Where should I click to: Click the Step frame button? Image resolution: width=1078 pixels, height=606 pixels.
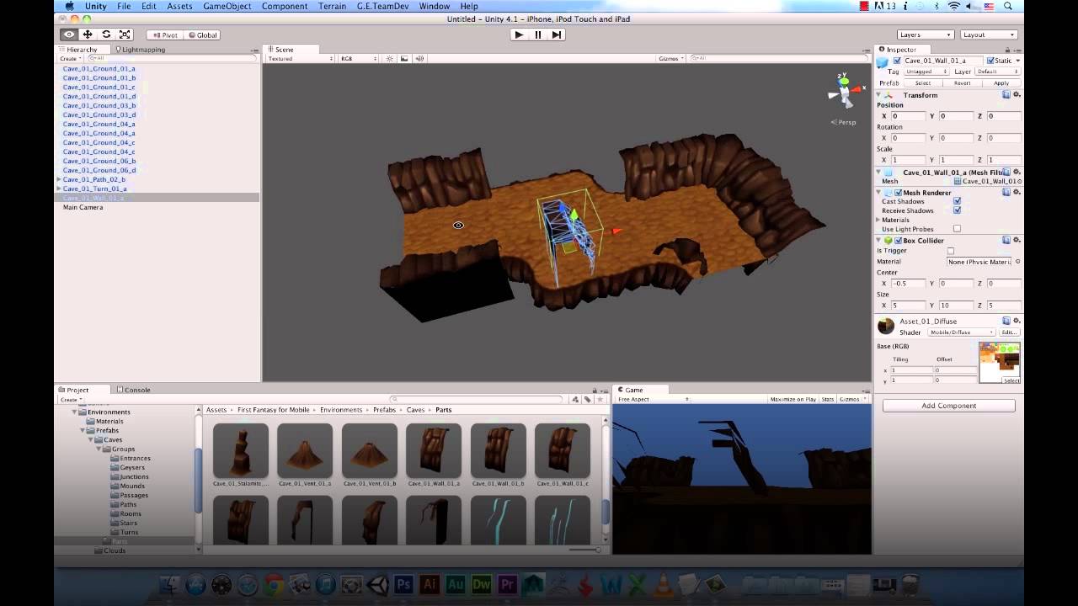click(x=557, y=35)
